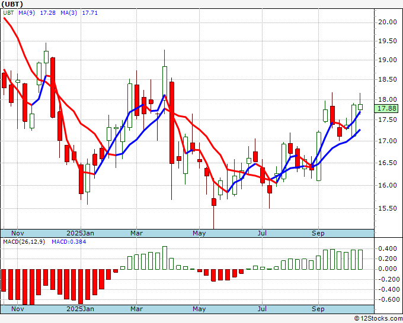Click the 18.50 price axis label
The width and height of the screenshot is (403, 323).
click(388, 79)
